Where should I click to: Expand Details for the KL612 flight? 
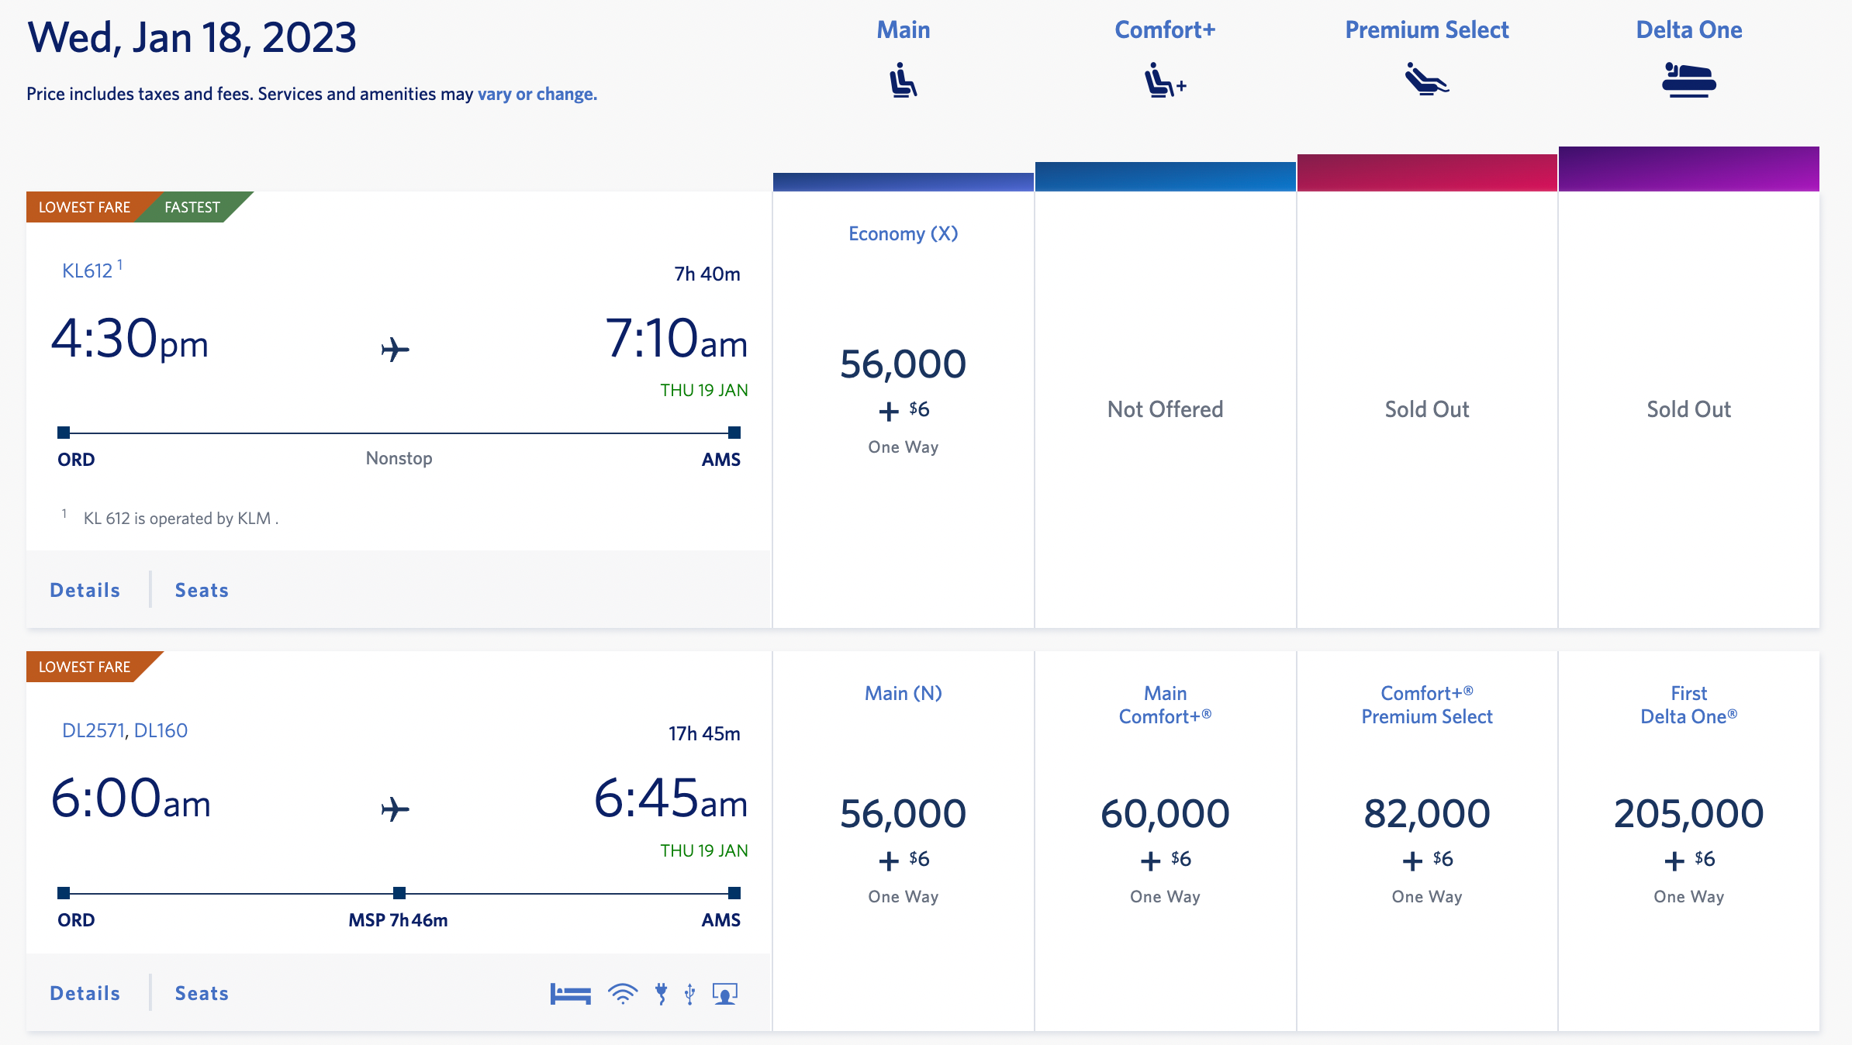[84, 589]
